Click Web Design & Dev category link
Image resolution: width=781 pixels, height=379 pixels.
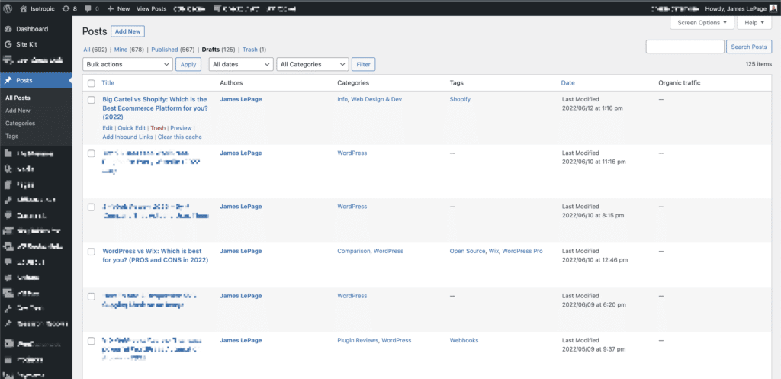(377, 100)
